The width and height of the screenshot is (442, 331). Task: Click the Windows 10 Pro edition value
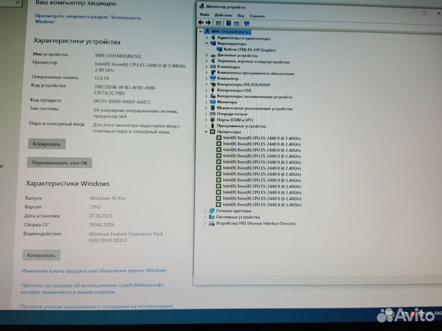tap(107, 198)
